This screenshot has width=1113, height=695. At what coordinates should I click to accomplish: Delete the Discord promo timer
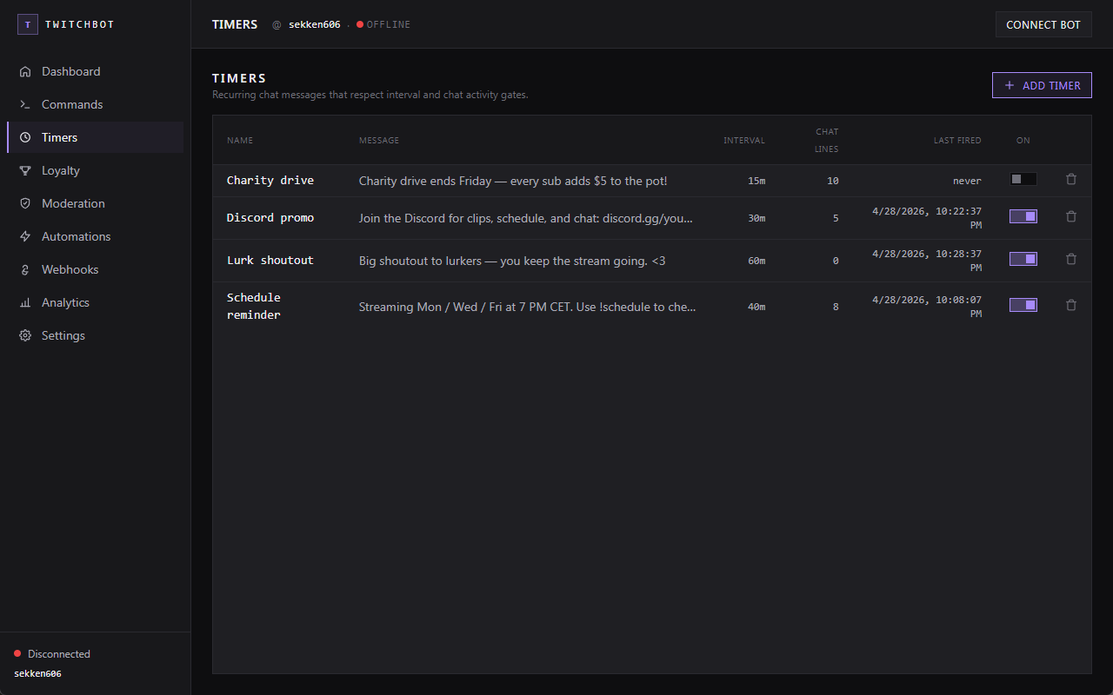1071,216
